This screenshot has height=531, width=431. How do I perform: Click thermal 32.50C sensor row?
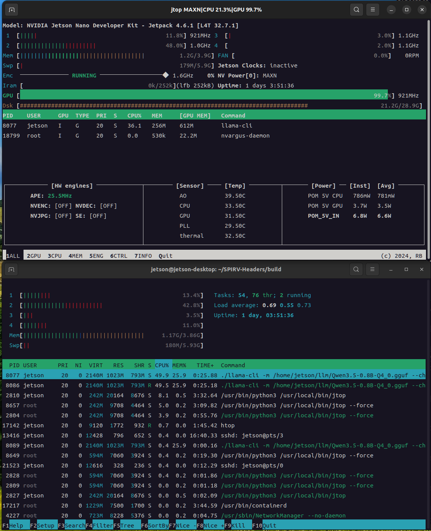pyautogui.click(x=212, y=236)
